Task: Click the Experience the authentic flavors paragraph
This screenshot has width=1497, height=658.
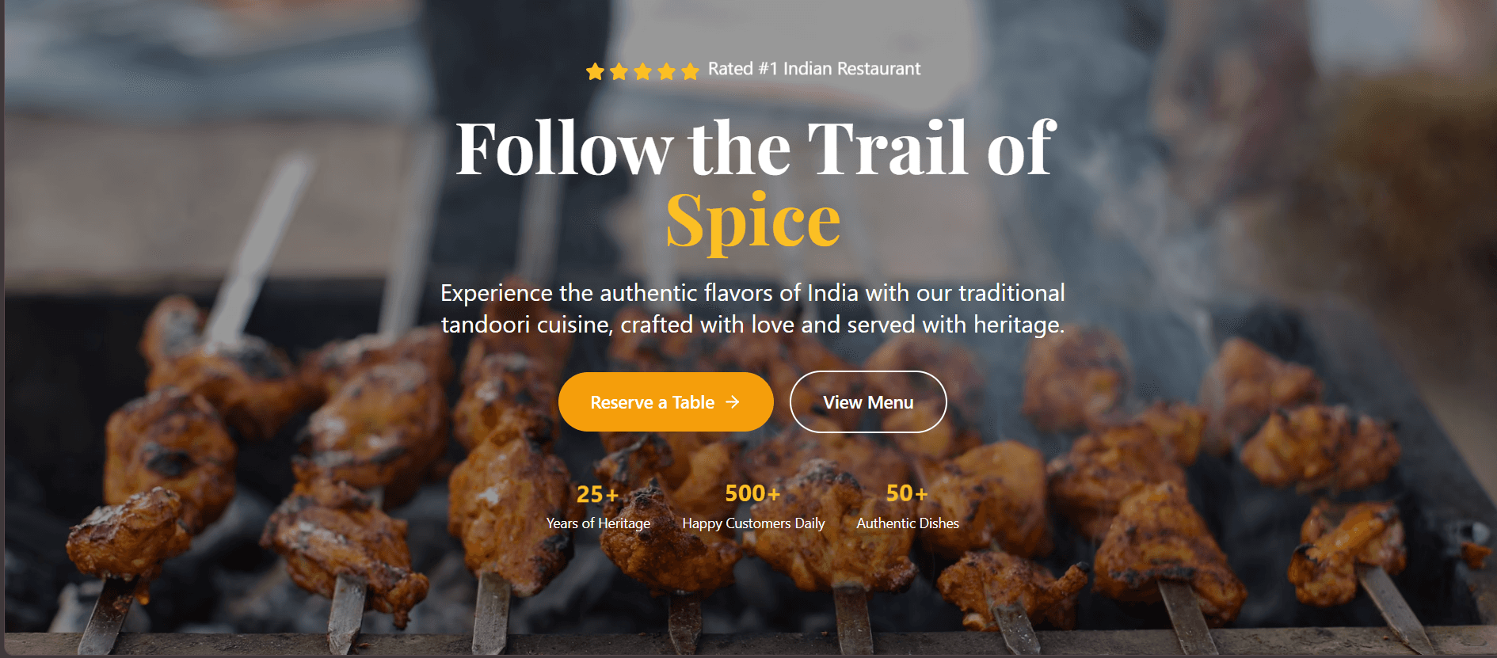Action: pyautogui.click(x=752, y=309)
